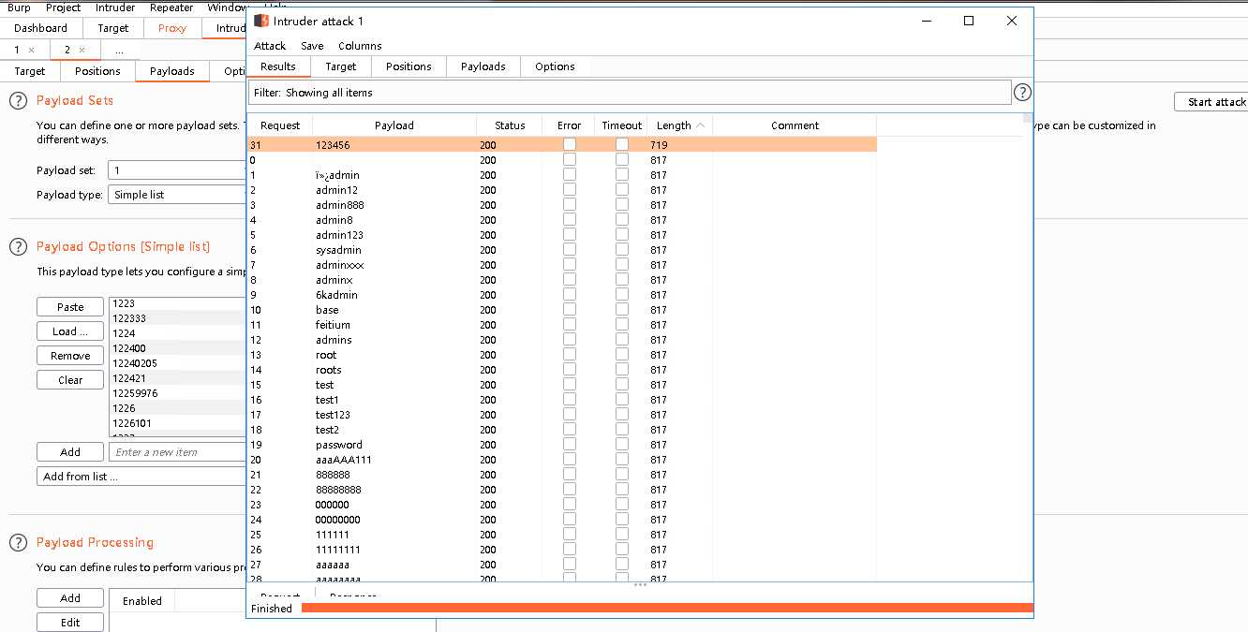This screenshot has height=632, width=1248.
Task: Open the Proxy tab in the main window
Action: [172, 28]
